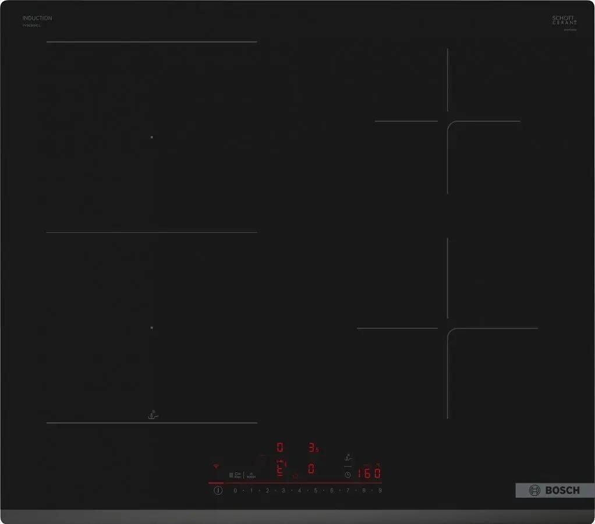The height and width of the screenshot is (524, 595).
Task: Tap the timer clock symbol
Action: [348, 475]
